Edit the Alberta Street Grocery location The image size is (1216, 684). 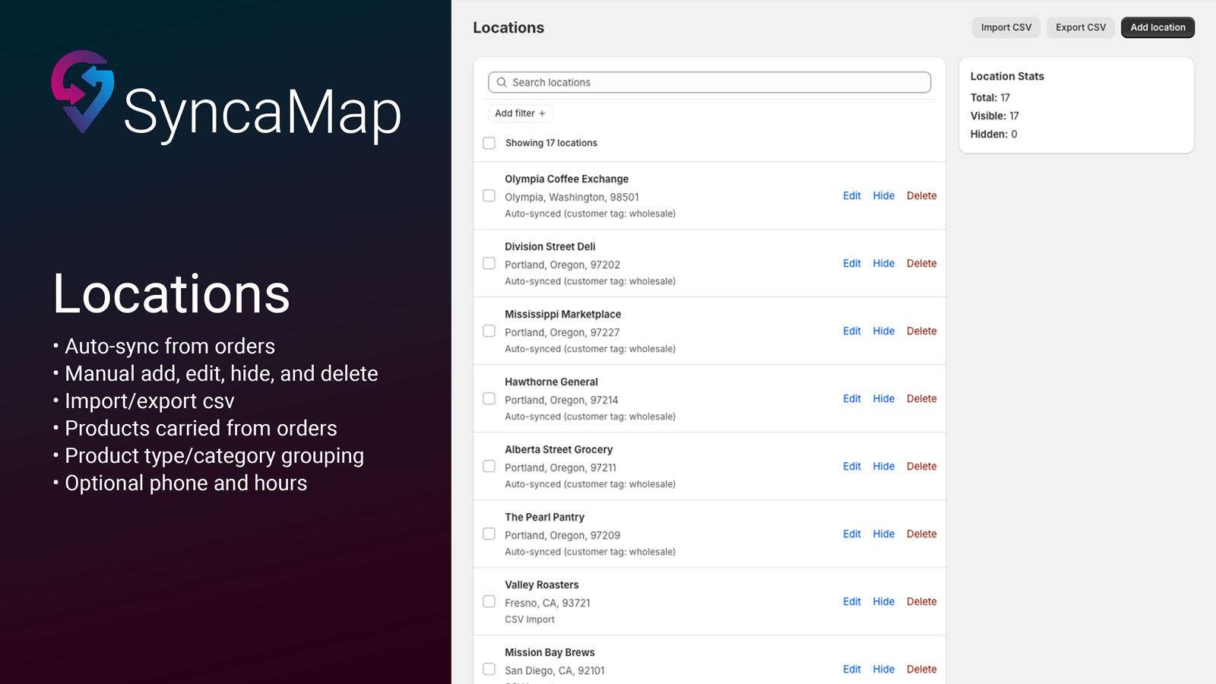(x=852, y=466)
